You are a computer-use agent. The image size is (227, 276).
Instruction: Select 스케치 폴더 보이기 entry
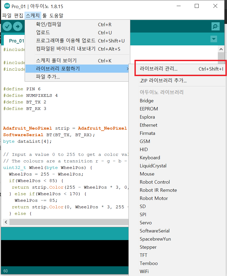(x=77, y=61)
